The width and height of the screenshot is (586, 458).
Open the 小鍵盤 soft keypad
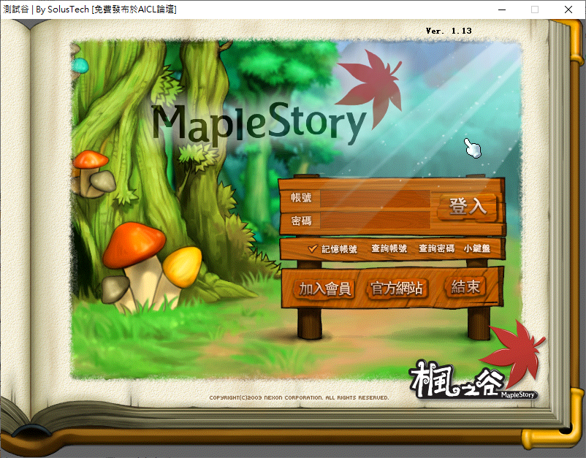tap(477, 248)
